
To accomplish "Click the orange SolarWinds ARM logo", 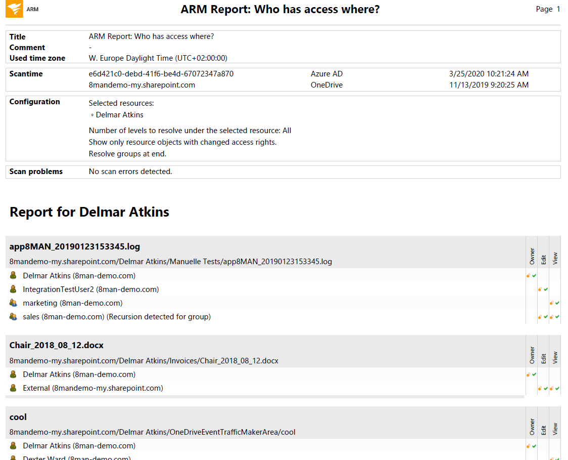I will click(x=15, y=9).
